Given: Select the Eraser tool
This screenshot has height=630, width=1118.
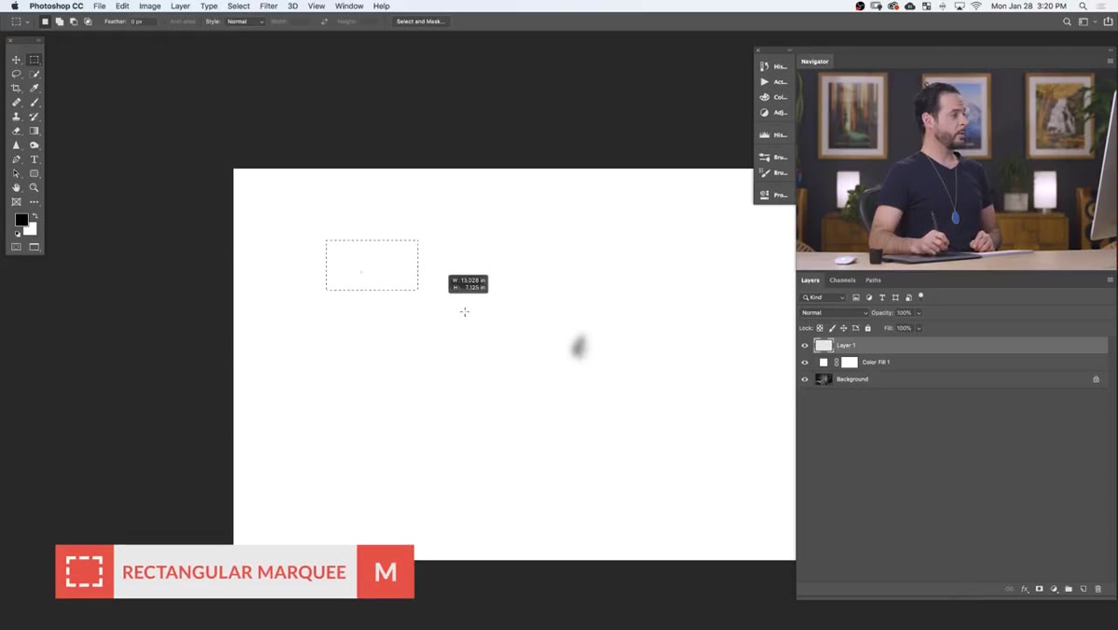Looking at the screenshot, I should [16, 130].
